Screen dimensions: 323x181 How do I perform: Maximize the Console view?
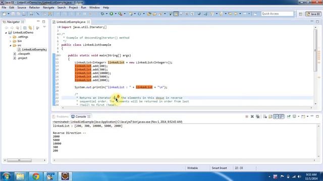pyautogui.click(x=317, y=116)
